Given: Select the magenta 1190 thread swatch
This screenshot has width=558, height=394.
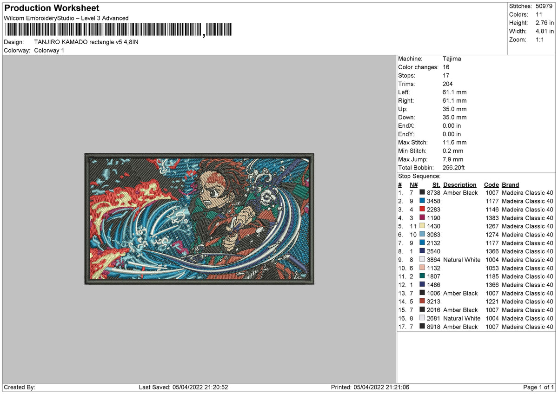Looking at the screenshot, I should 422,218.
